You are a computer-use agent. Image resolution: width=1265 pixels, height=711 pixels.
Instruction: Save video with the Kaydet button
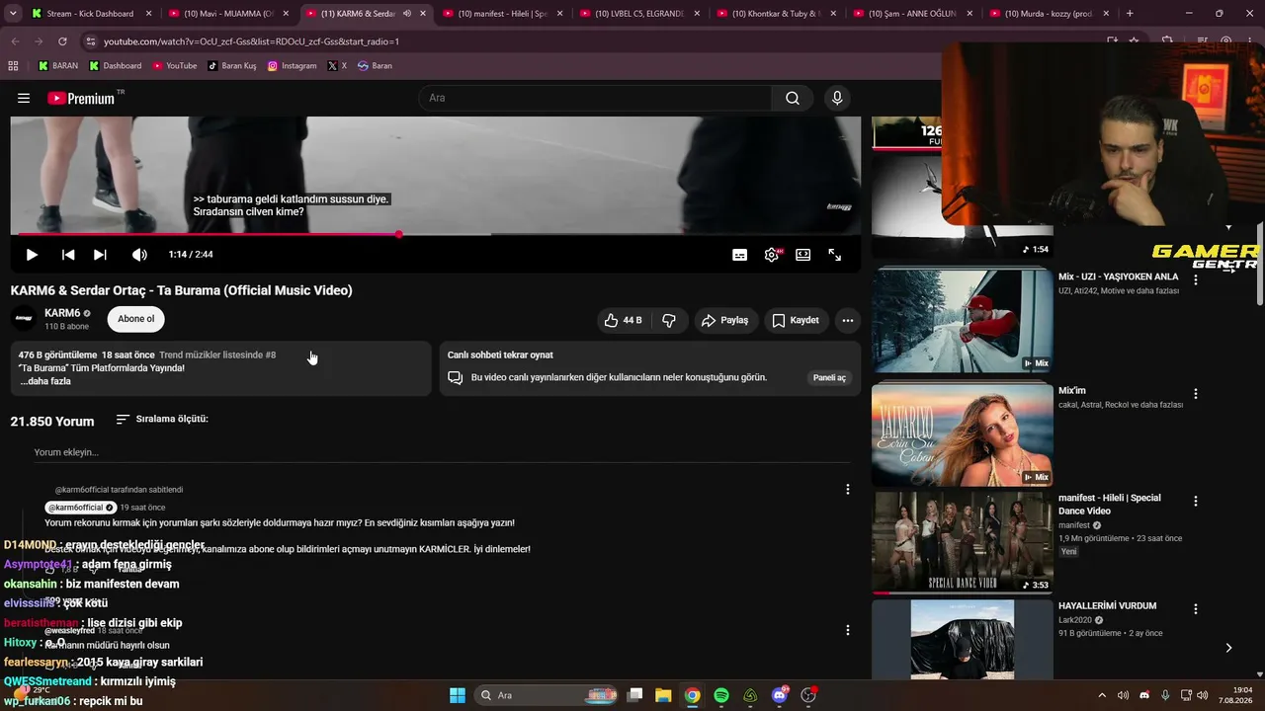point(796,320)
